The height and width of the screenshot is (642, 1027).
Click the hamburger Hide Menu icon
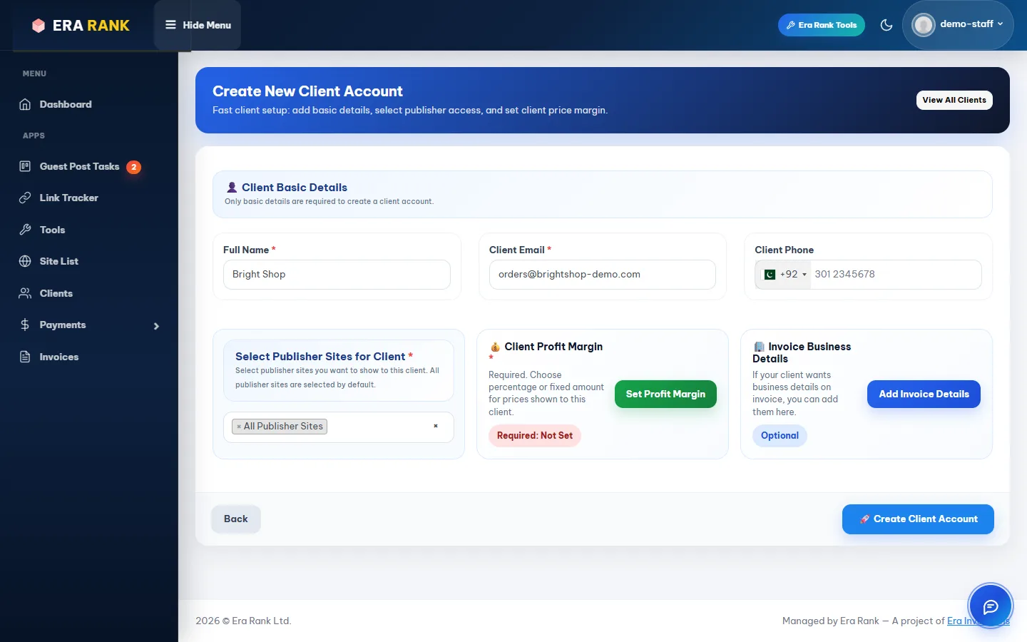pyautogui.click(x=170, y=25)
